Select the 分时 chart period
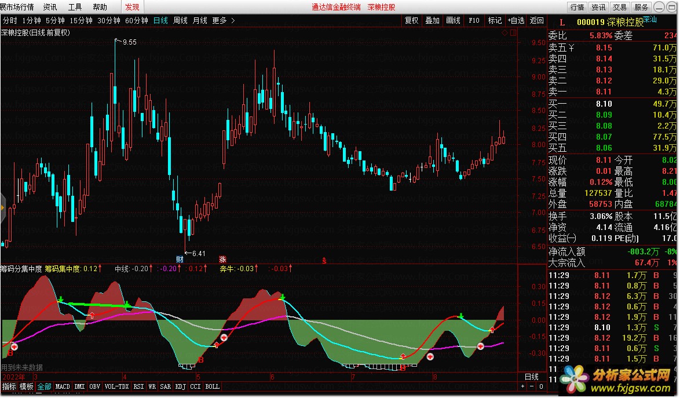 point(10,20)
